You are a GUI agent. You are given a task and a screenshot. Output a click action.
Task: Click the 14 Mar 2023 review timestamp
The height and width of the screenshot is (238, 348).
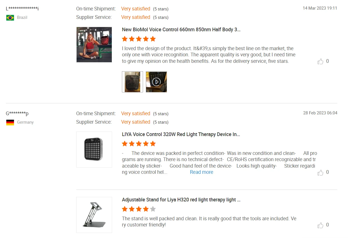tap(320, 8)
